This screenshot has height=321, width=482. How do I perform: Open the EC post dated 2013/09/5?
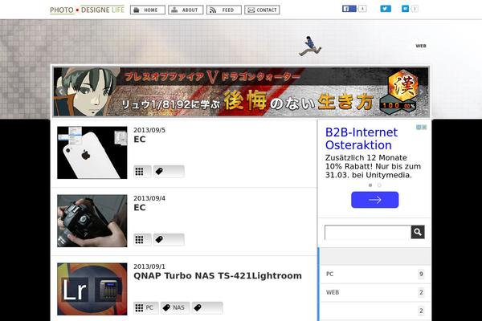point(140,139)
